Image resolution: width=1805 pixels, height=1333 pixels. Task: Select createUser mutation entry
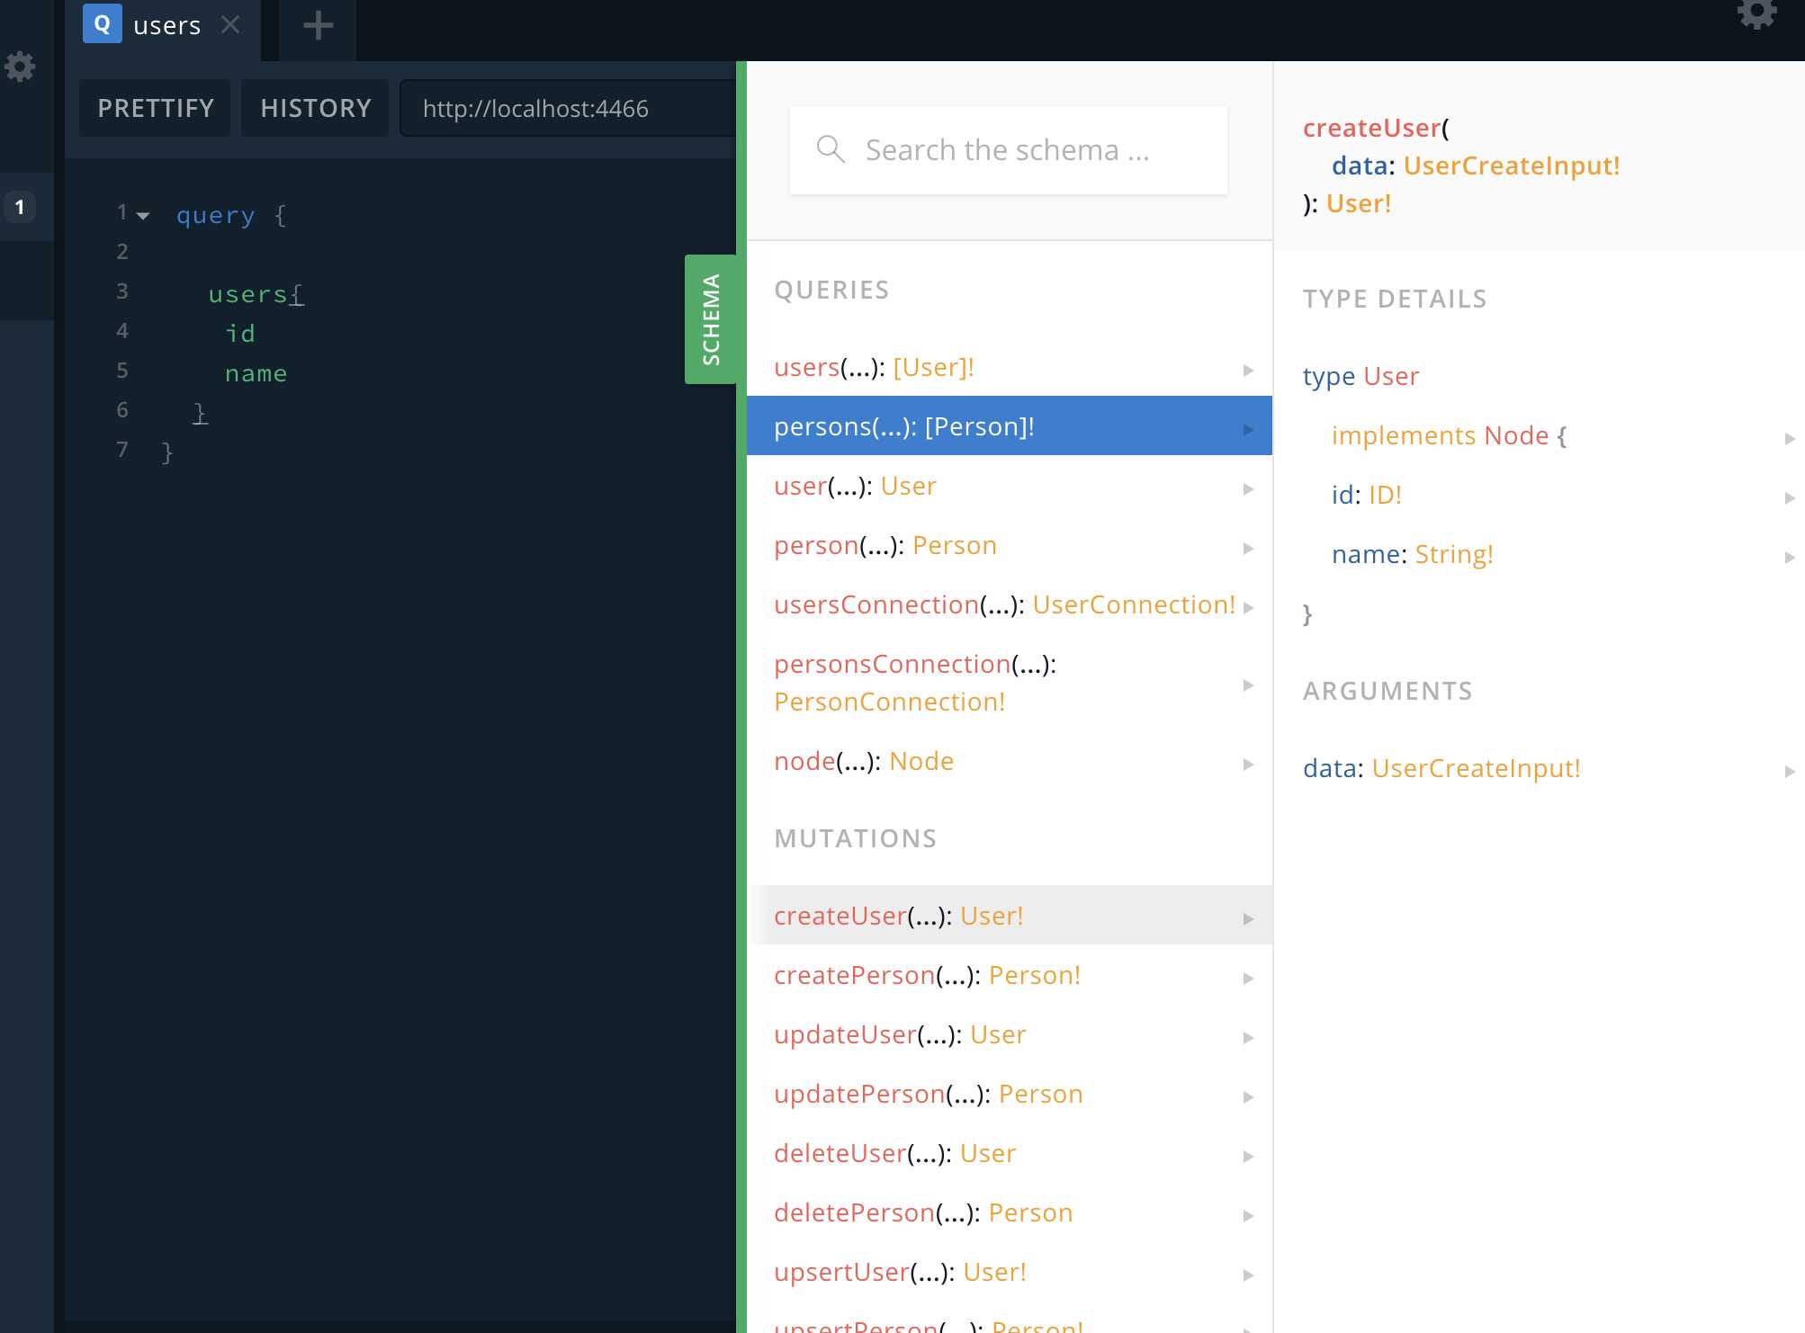pos(1010,915)
